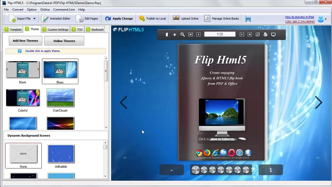Open the Online menu
The width and height of the screenshot is (332, 187).
click(45, 10)
